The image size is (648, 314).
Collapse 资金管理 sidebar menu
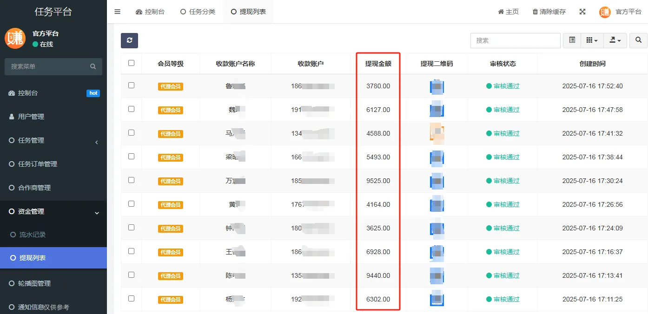53,211
